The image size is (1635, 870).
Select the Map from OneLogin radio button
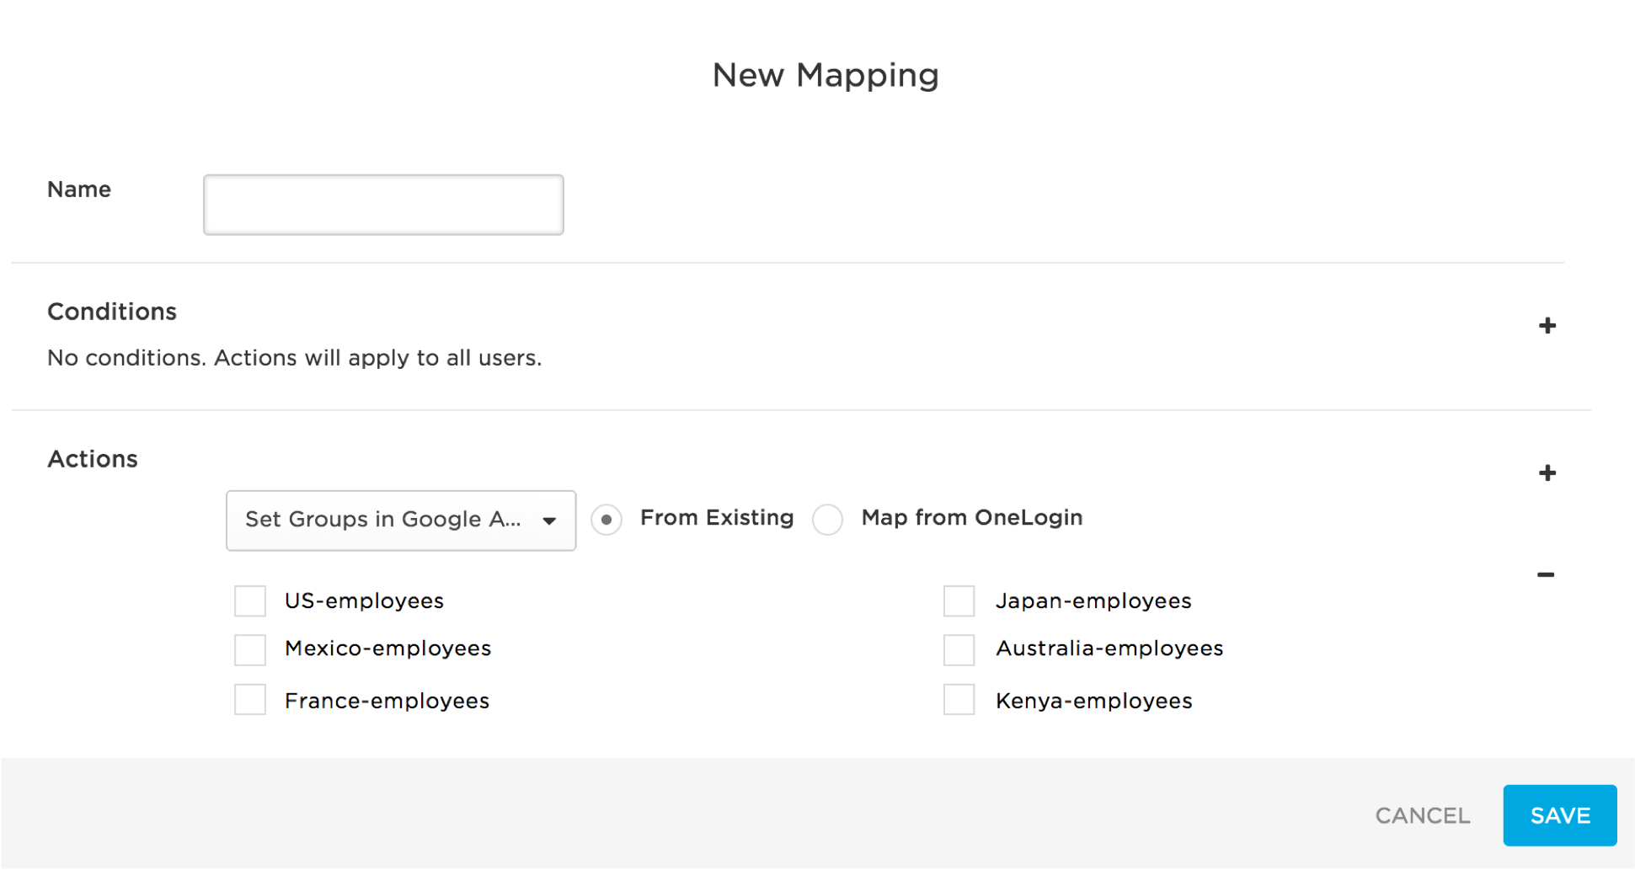pyautogui.click(x=827, y=520)
